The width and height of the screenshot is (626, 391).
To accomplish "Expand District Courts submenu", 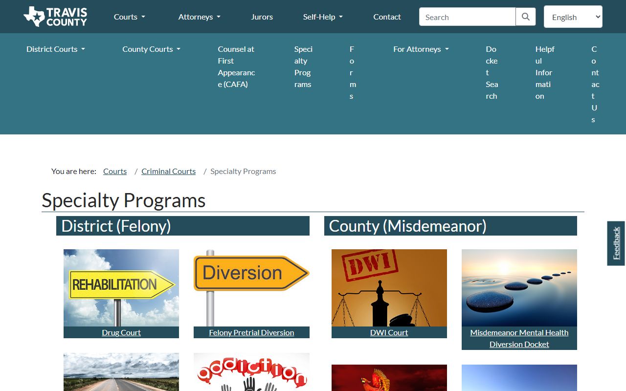I will (x=56, y=49).
